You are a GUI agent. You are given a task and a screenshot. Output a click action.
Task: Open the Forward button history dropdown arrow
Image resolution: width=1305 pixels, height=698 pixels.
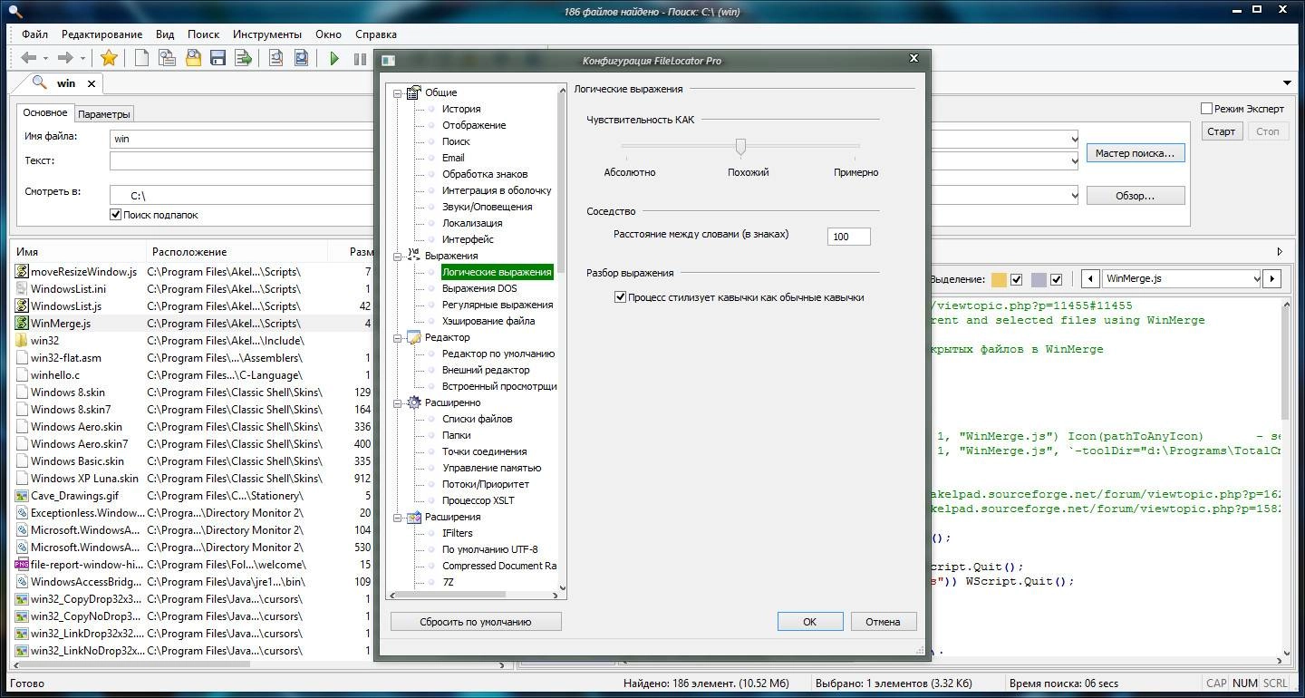[x=82, y=59]
